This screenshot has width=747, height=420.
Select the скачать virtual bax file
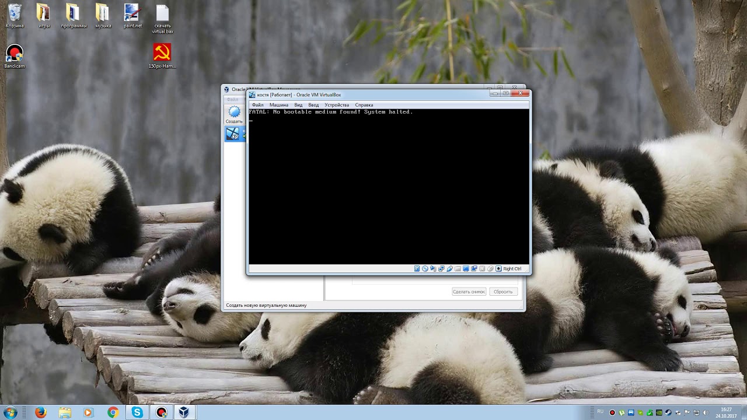tap(162, 19)
